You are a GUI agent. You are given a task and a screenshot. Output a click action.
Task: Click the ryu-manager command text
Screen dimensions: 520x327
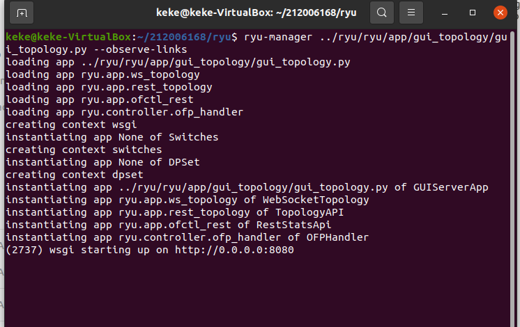[x=278, y=37]
